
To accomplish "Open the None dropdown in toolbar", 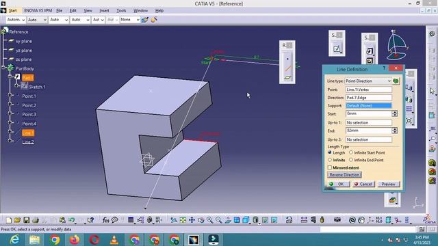I will click(x=130, y=20).
